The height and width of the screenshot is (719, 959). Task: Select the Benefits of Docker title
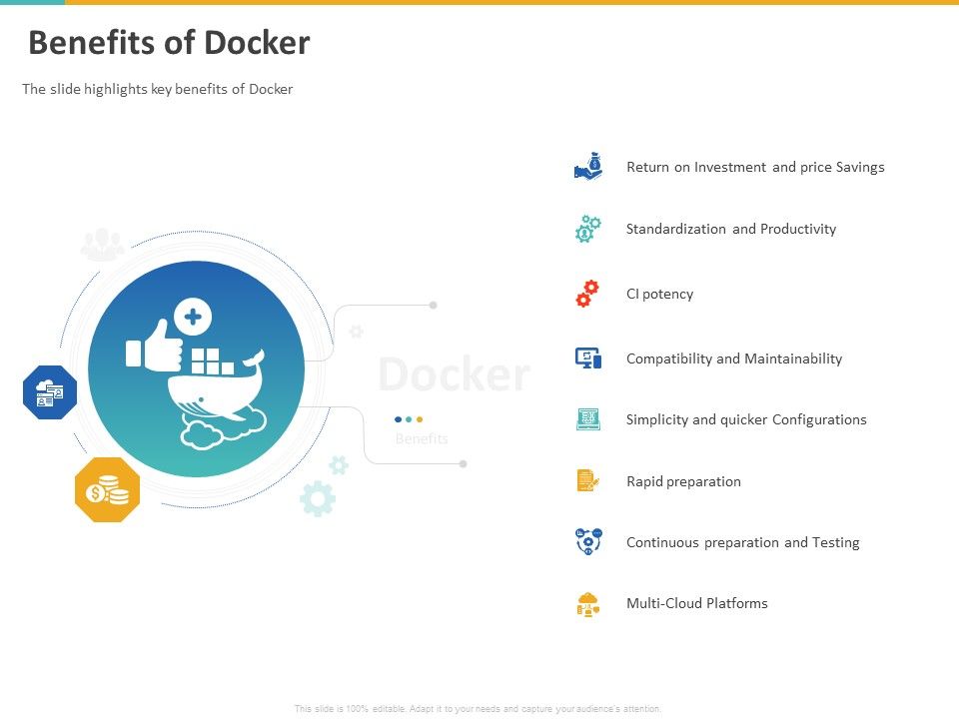coord(169,43)
